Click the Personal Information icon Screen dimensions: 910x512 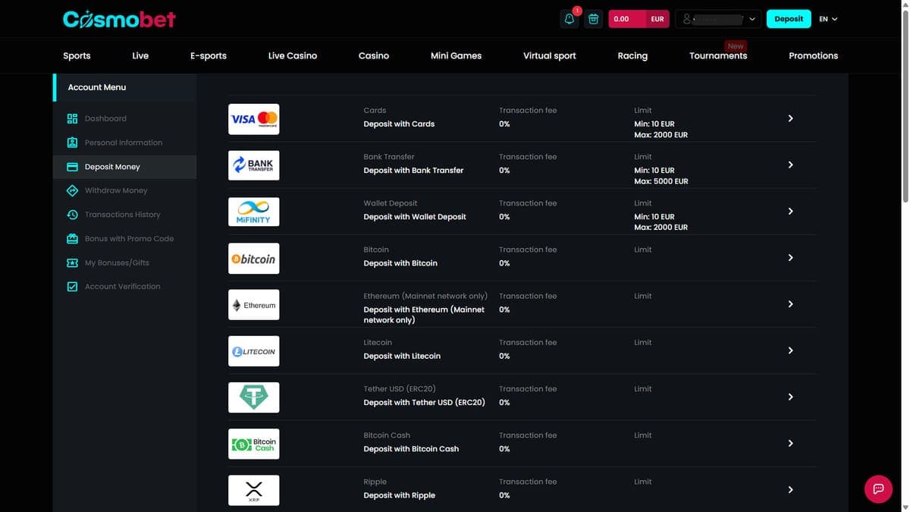73,143
